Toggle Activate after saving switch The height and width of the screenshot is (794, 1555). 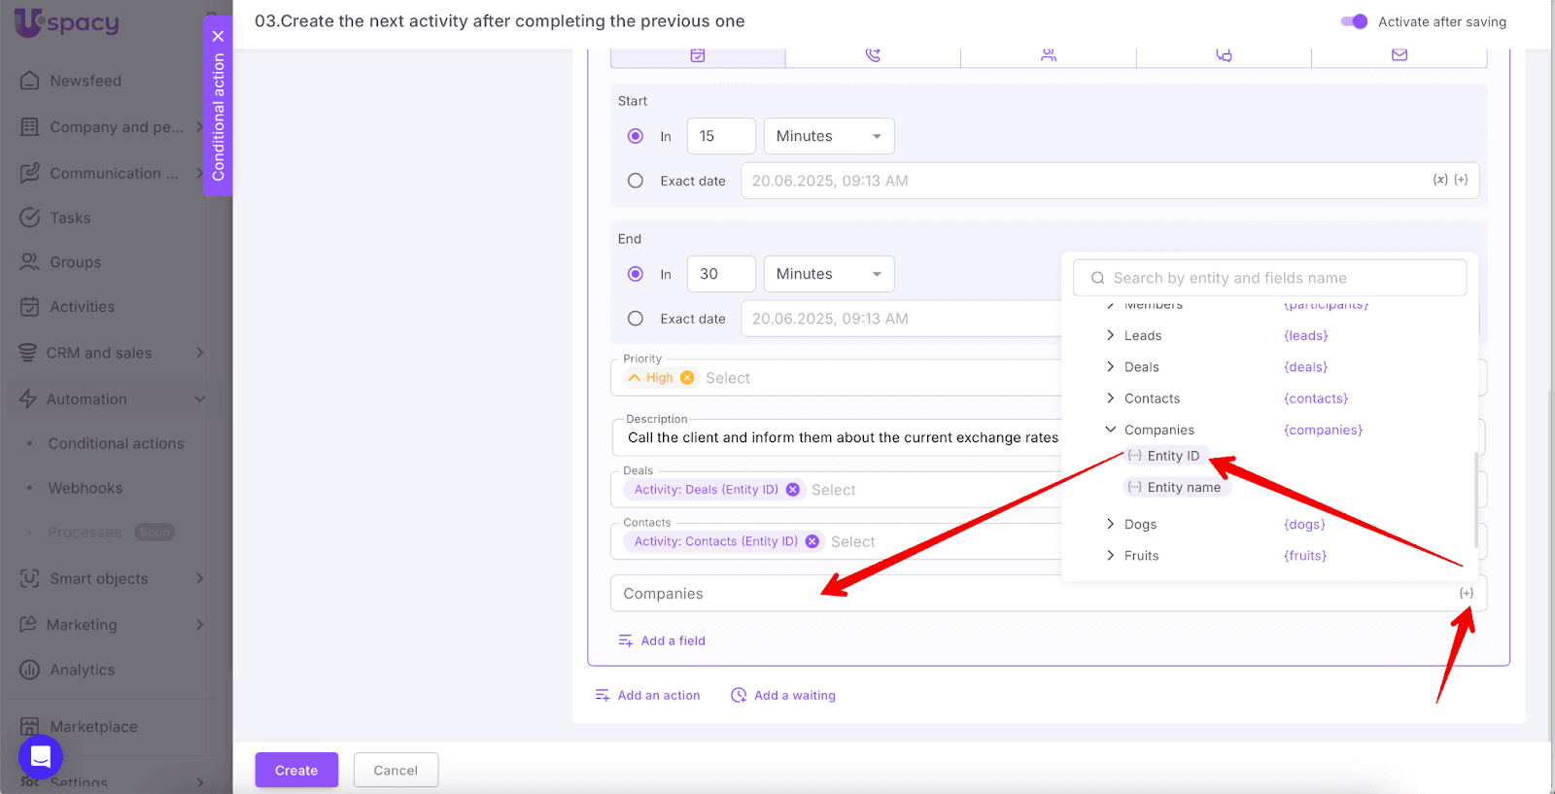(1354, 21)
